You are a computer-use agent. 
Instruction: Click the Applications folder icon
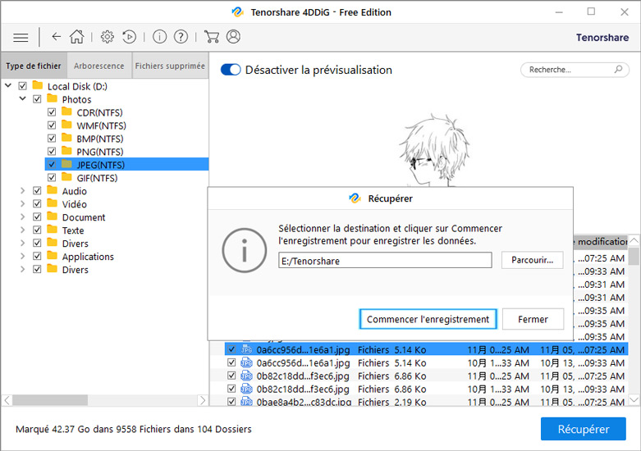[52, 256]
